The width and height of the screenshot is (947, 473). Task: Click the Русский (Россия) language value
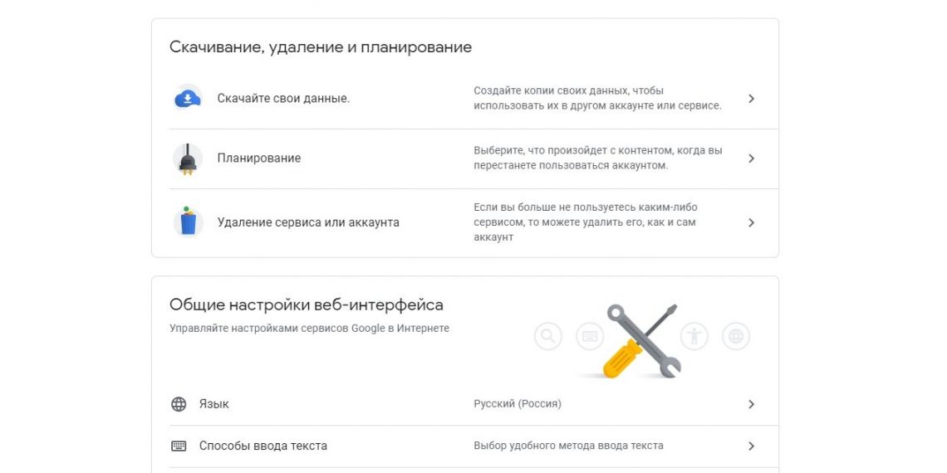(518, 404)
